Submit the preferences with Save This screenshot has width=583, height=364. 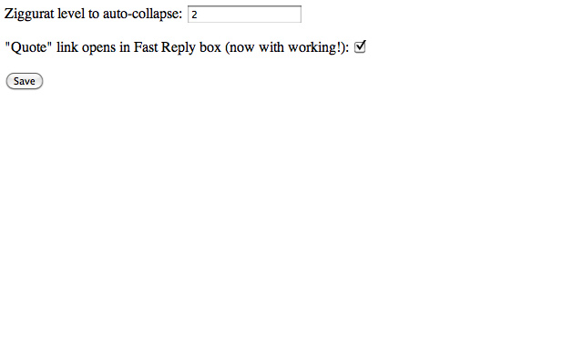[25, 81]
